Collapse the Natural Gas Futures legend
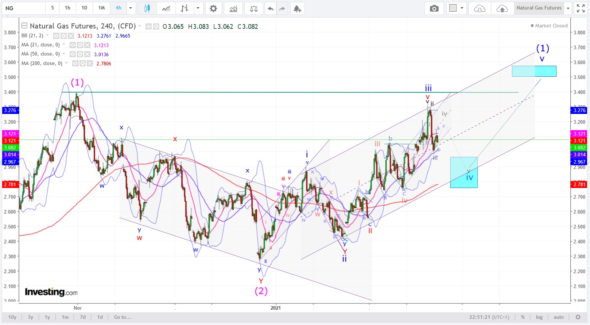Screen dimensions: 590x325 (24, 26)
